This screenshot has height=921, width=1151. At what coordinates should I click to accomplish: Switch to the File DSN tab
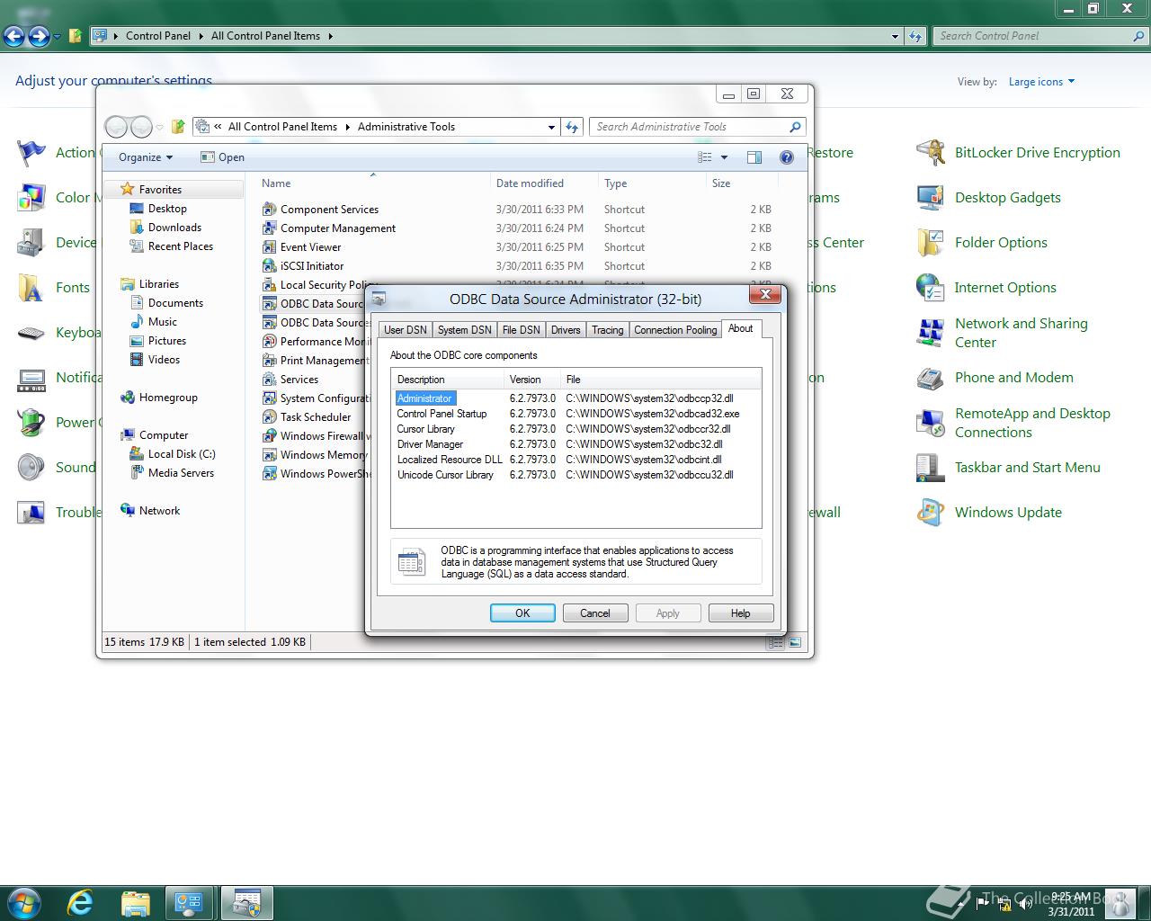[521, 330]
